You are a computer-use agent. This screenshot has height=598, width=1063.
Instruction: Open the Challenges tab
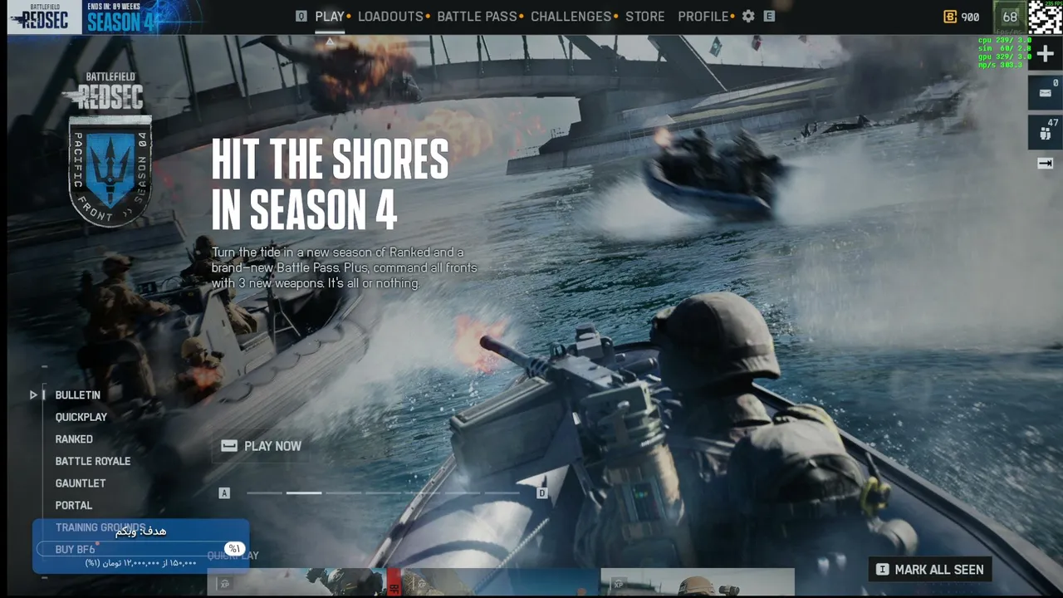(571, 17)
